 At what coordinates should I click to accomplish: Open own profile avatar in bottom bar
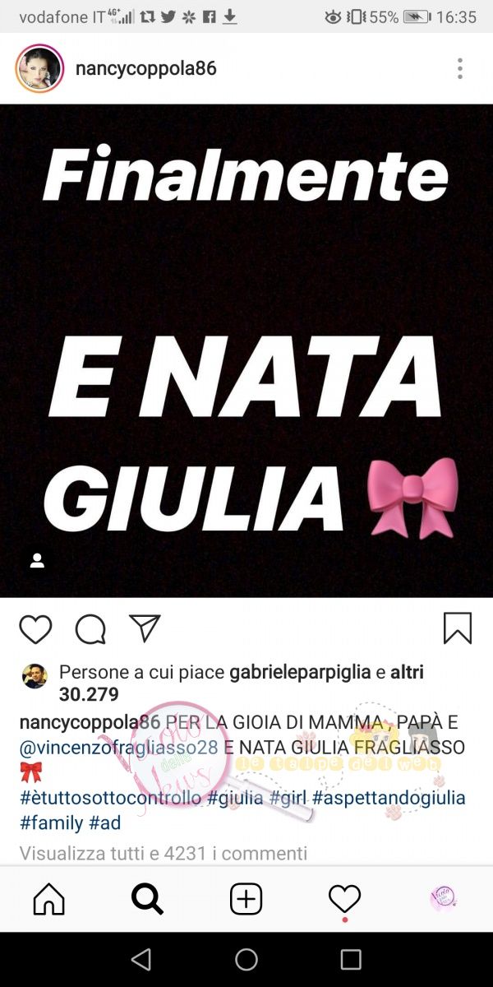[443, 899]
